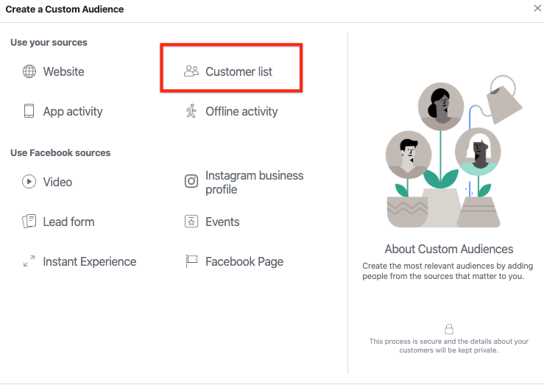Click the App activity phone icon

29,111
